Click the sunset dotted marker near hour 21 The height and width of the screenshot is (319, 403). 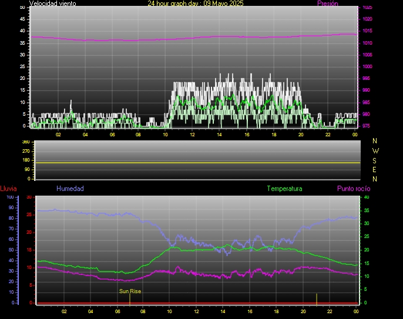[x=317, y=298]
